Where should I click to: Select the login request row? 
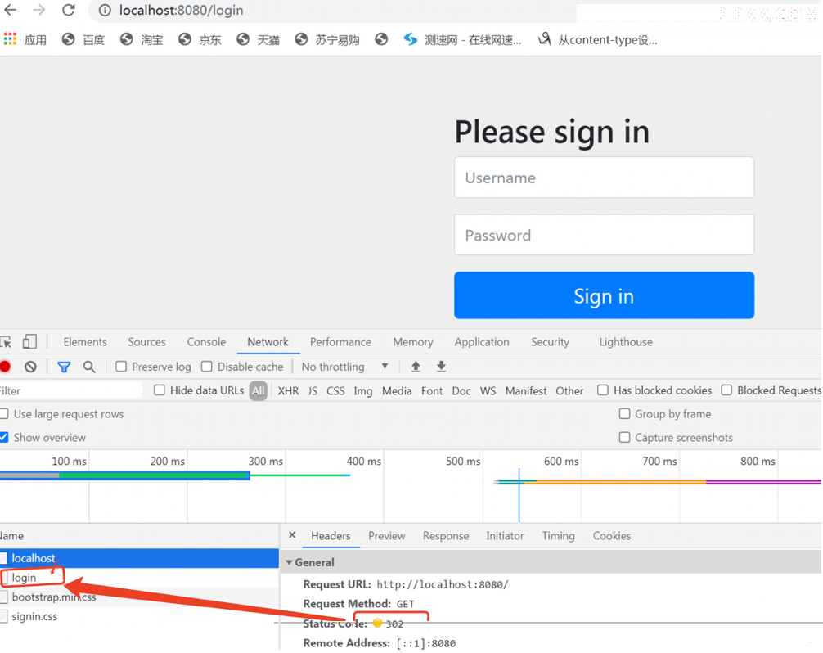139,578
